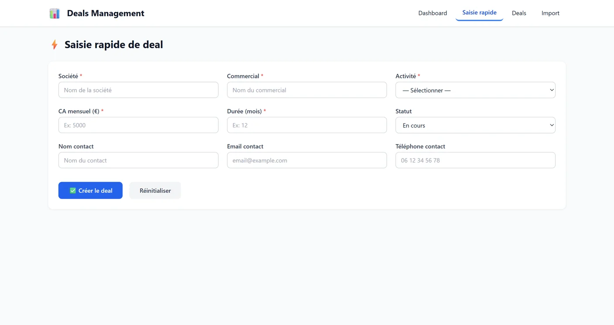Click the Statut label
This screenshot has height=325, width=614.
click(403, 111)
